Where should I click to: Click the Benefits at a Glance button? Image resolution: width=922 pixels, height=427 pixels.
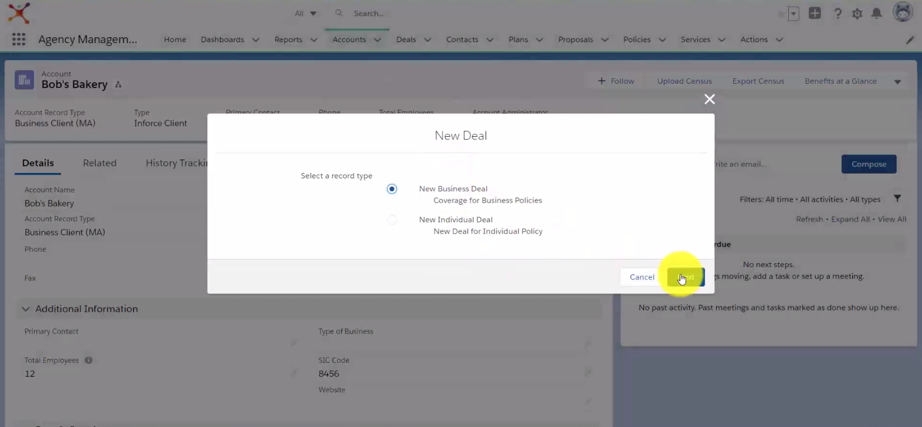[x=841, y=81]
